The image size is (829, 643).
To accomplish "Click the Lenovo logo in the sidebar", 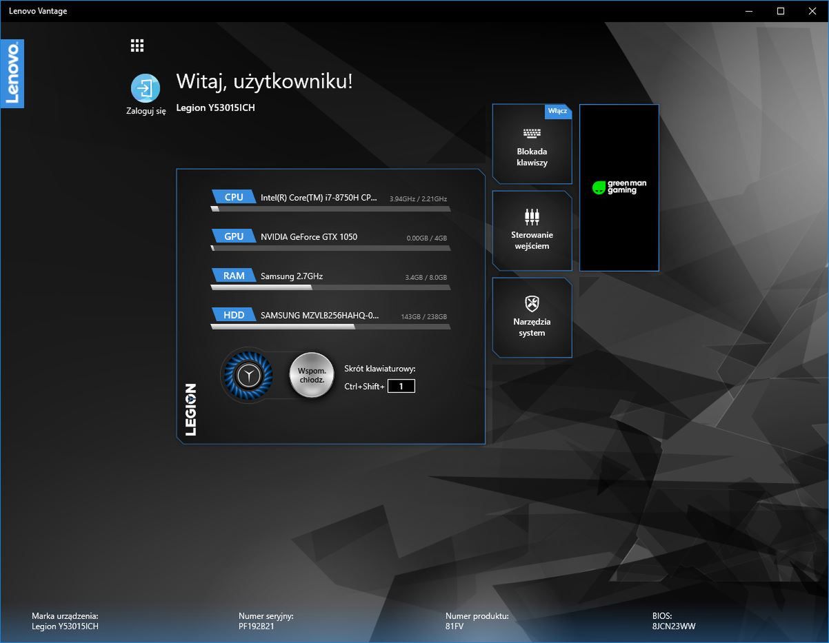I will click(x=12, y=73).
